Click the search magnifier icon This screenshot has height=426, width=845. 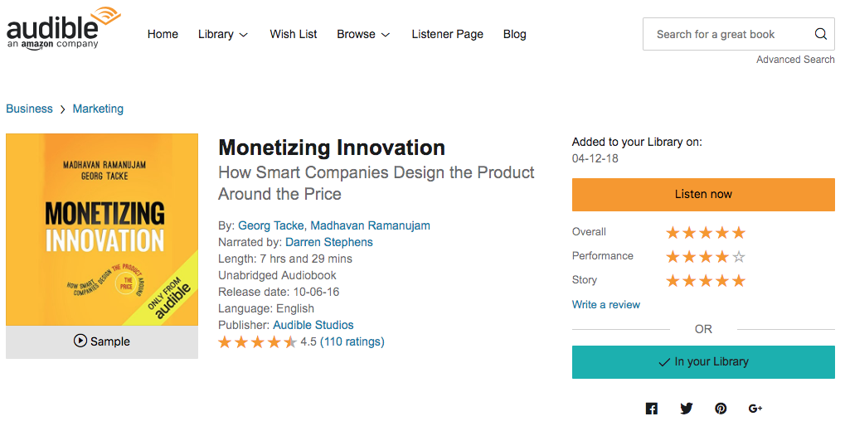(x=820, y=34)
